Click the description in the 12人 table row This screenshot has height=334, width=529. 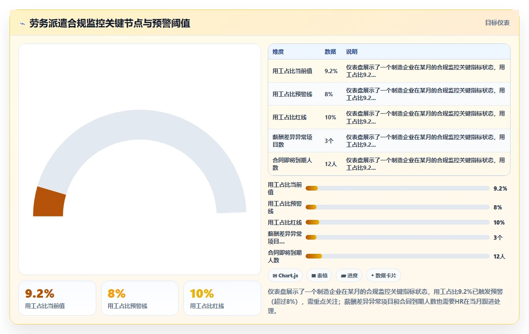[x=426, y=164]
